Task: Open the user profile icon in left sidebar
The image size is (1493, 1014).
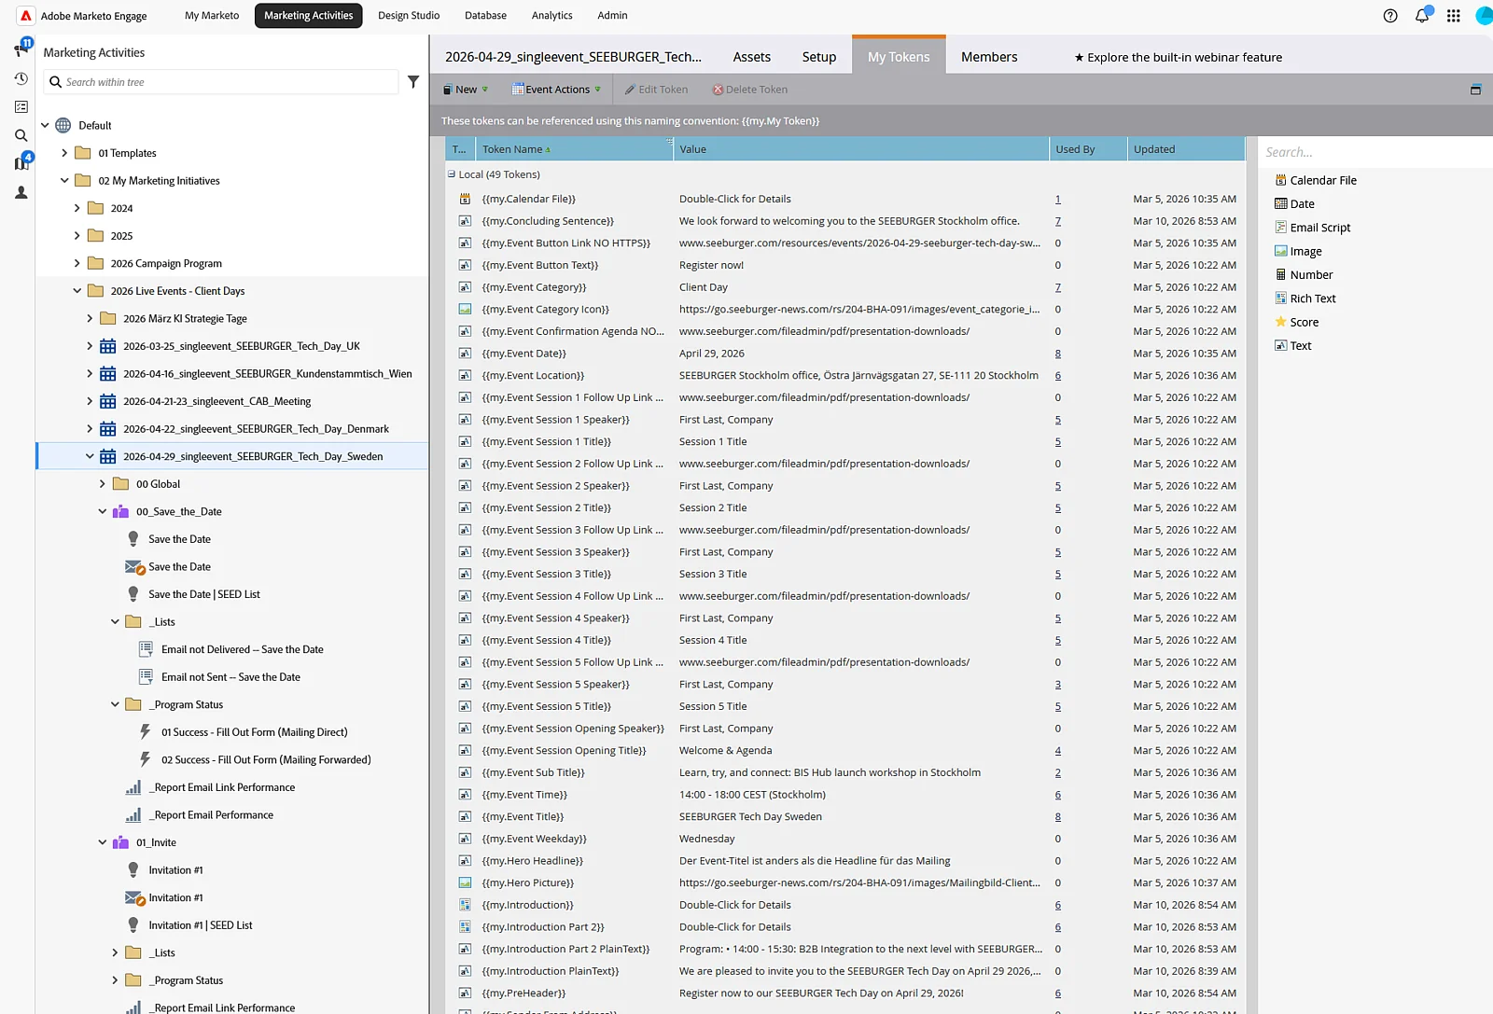Action: pos(21,192)
